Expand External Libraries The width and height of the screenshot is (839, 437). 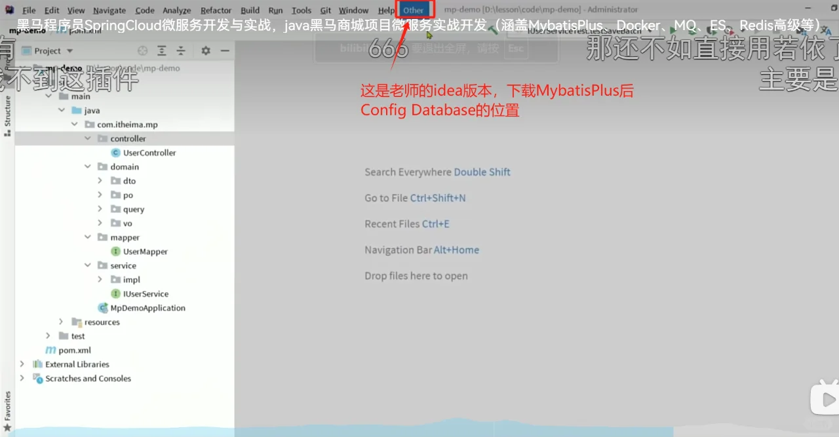(22, 364)
